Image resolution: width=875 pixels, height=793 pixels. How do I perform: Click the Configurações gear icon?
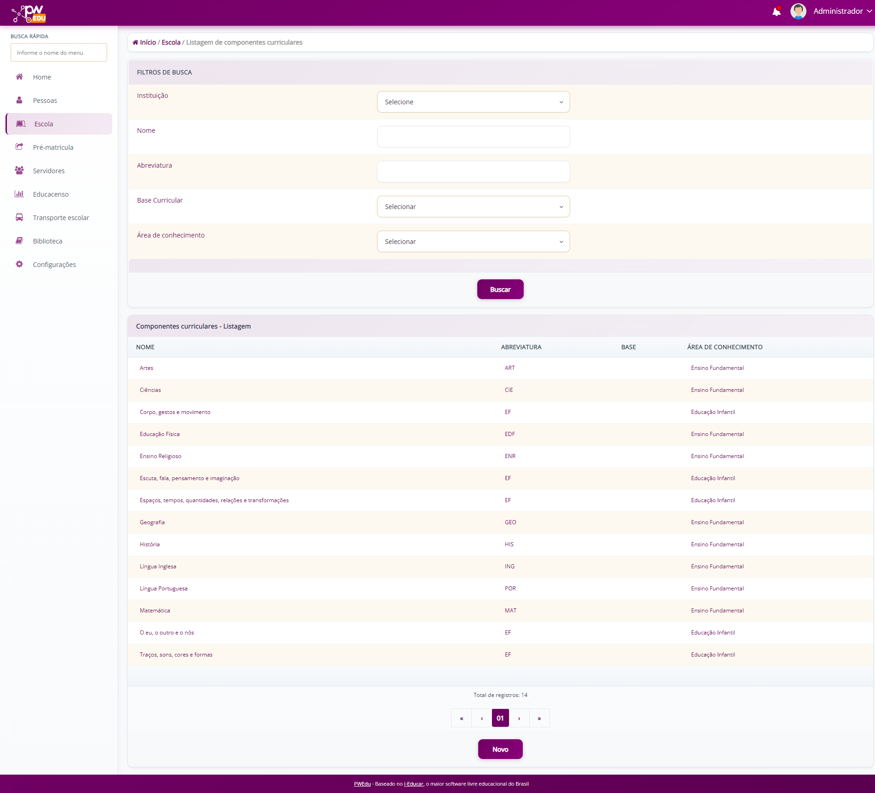[19, 264]
